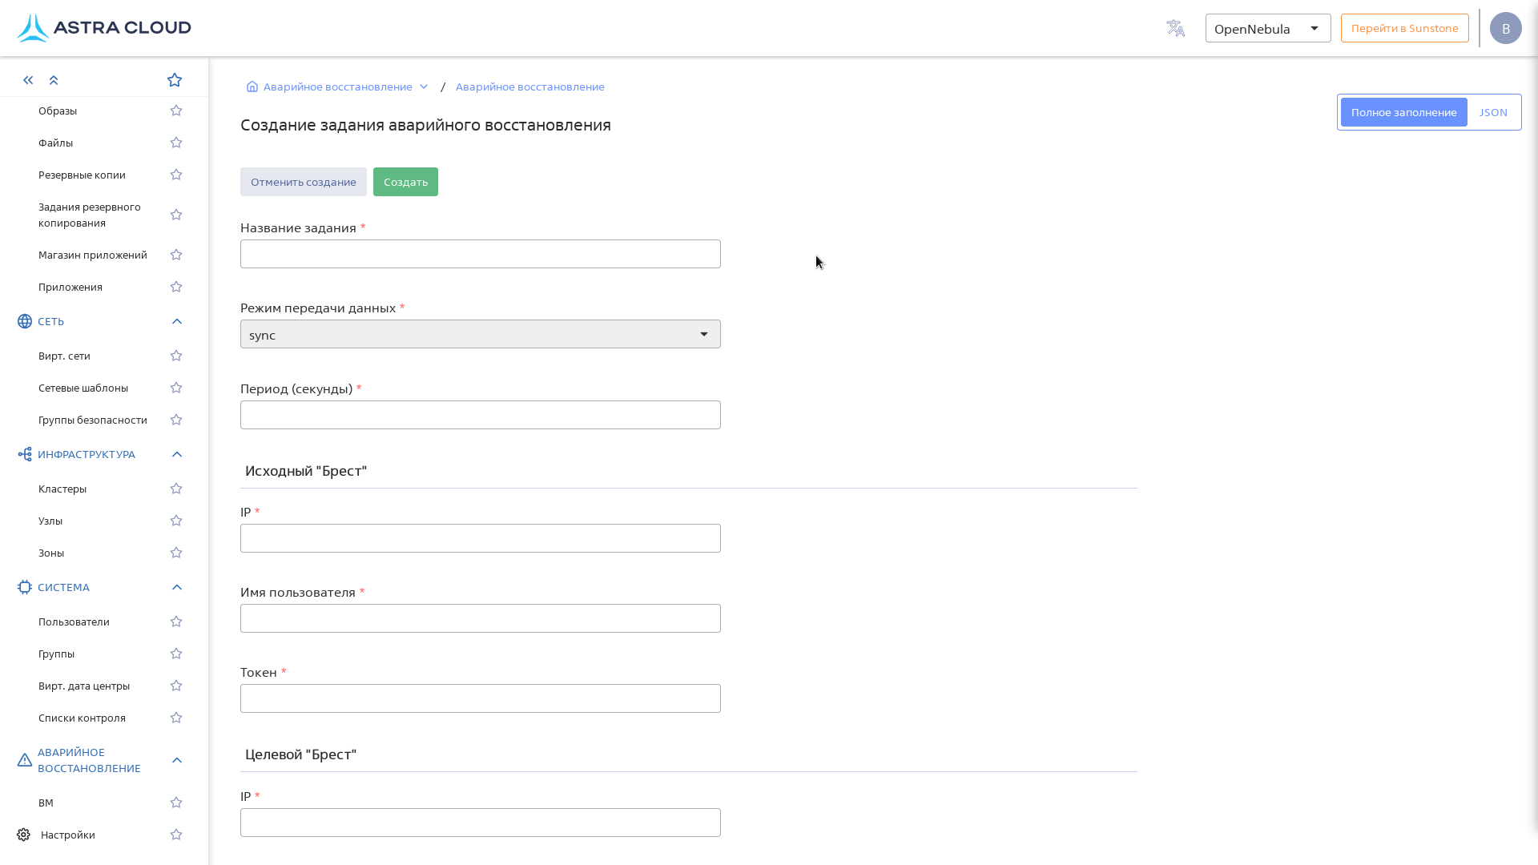Click the language translation icon
The width and height of the screenshot is (1538, 865).
pyautogui.click(x=1175, y=28)
